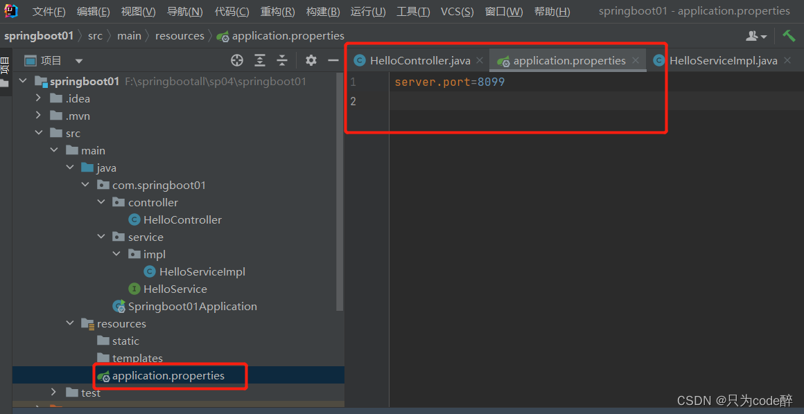
Task: Open the 工具(T) menu
Action: [x=413, y=11]
